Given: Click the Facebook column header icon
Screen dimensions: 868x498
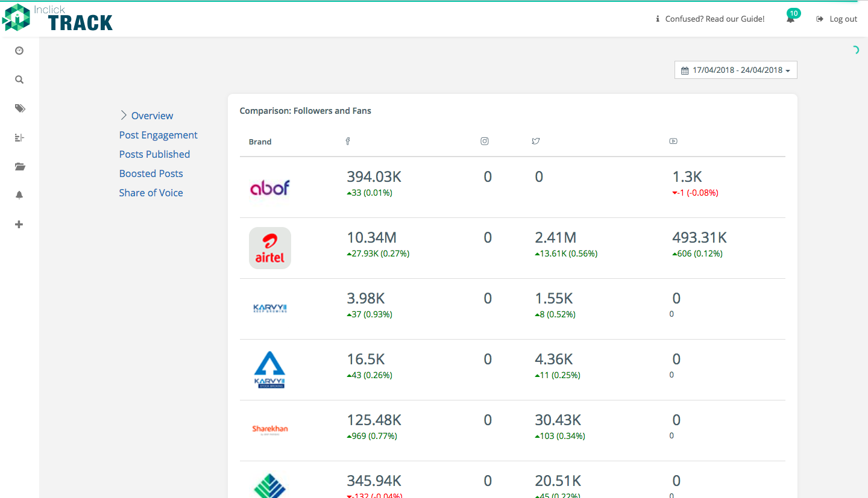Looking at the screenshot, I should click(x=348, y=142).
